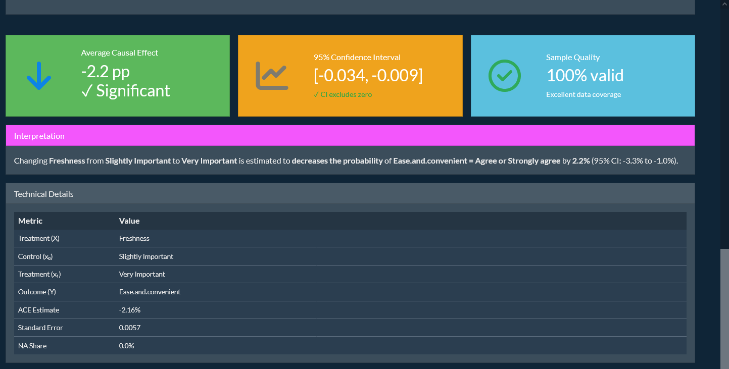Click Ease.and.convenient in the table

coord(150,292)
